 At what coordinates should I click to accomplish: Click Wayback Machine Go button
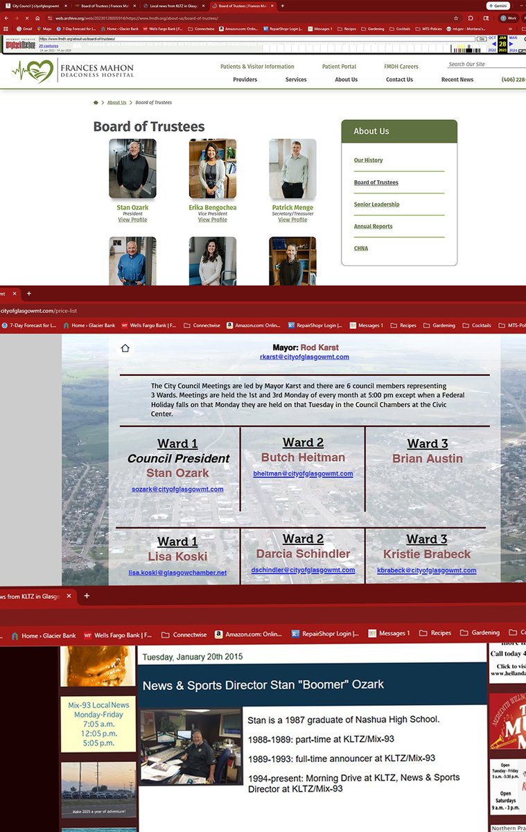[x=482, y=39]
